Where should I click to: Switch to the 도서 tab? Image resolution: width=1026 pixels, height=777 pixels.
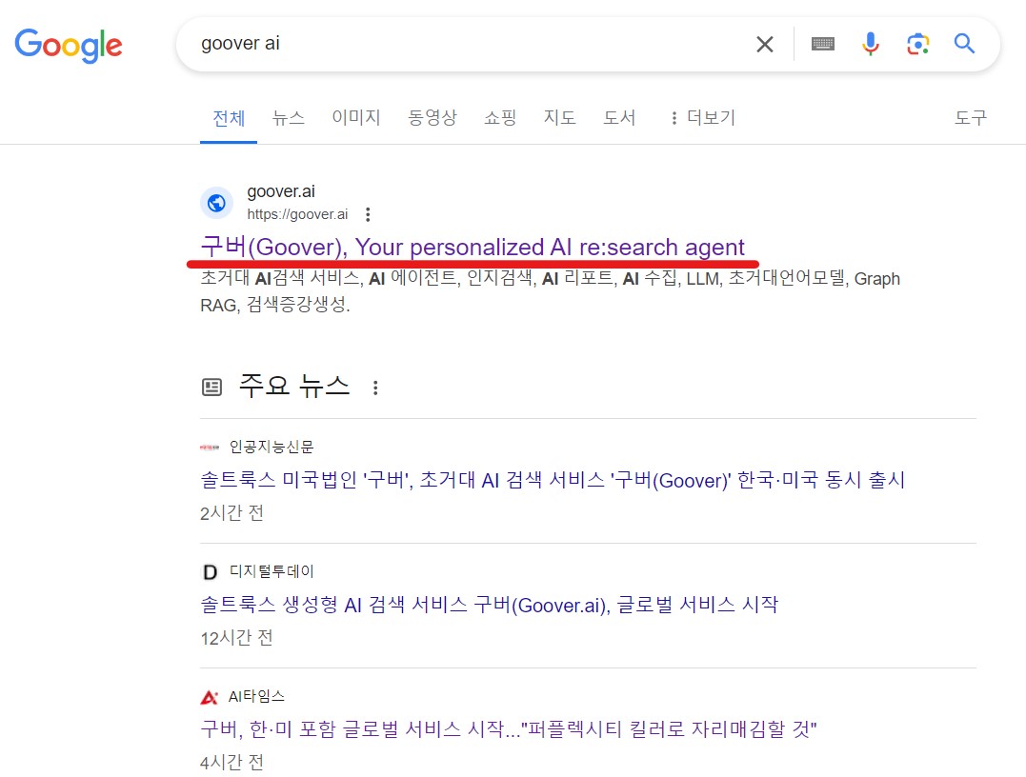click(619, 118)
